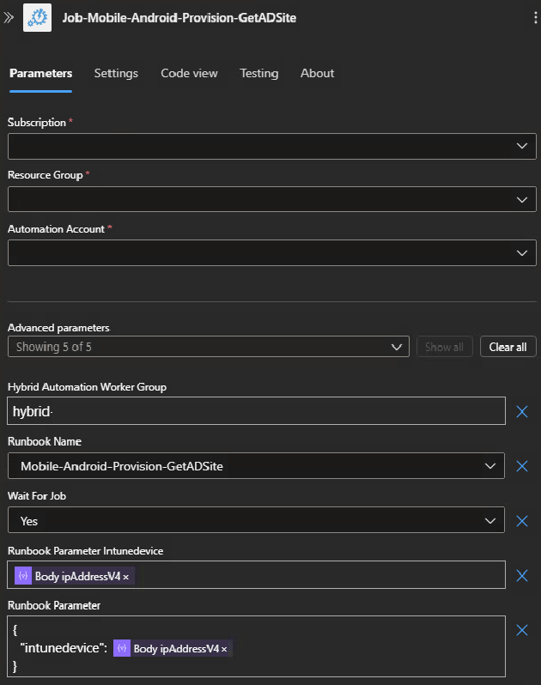Remove the Runbook Parameter Intunedevice field
The width and height of the screenshot is (541, 685).
point(521,576)
